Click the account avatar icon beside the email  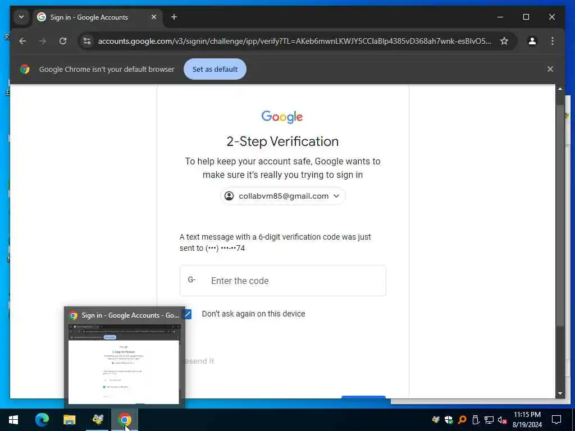(229, 196)
